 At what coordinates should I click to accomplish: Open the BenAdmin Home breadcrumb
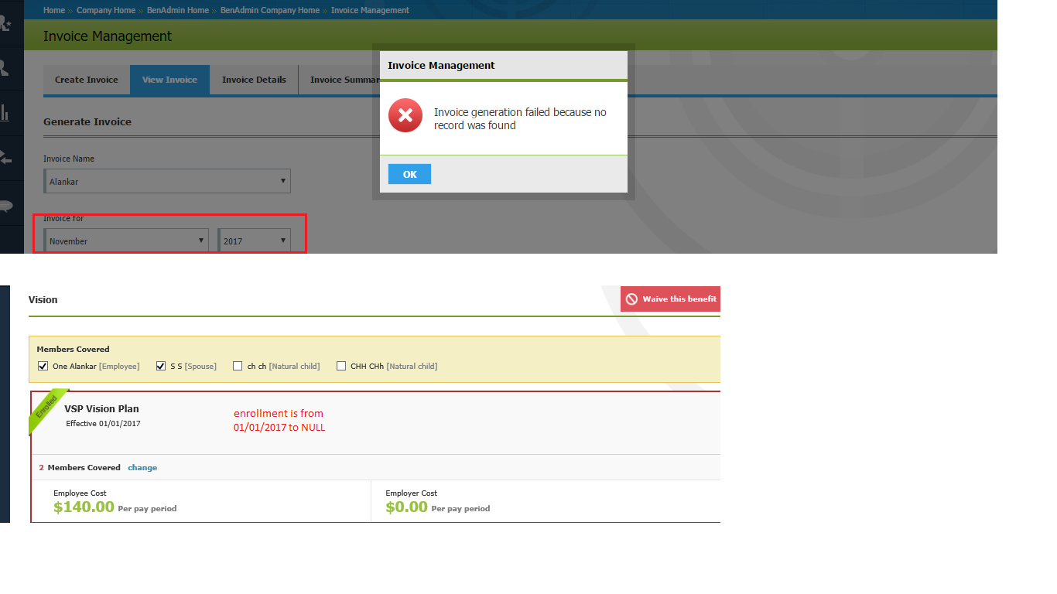pyautogui.click(x=177, y=10)
